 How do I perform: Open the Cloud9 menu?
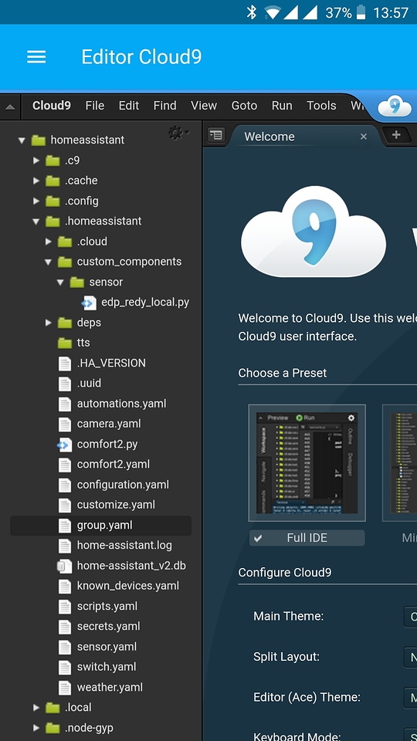[52, 106]
